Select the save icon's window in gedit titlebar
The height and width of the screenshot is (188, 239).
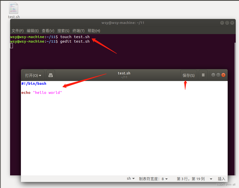(x=124, y=75)
